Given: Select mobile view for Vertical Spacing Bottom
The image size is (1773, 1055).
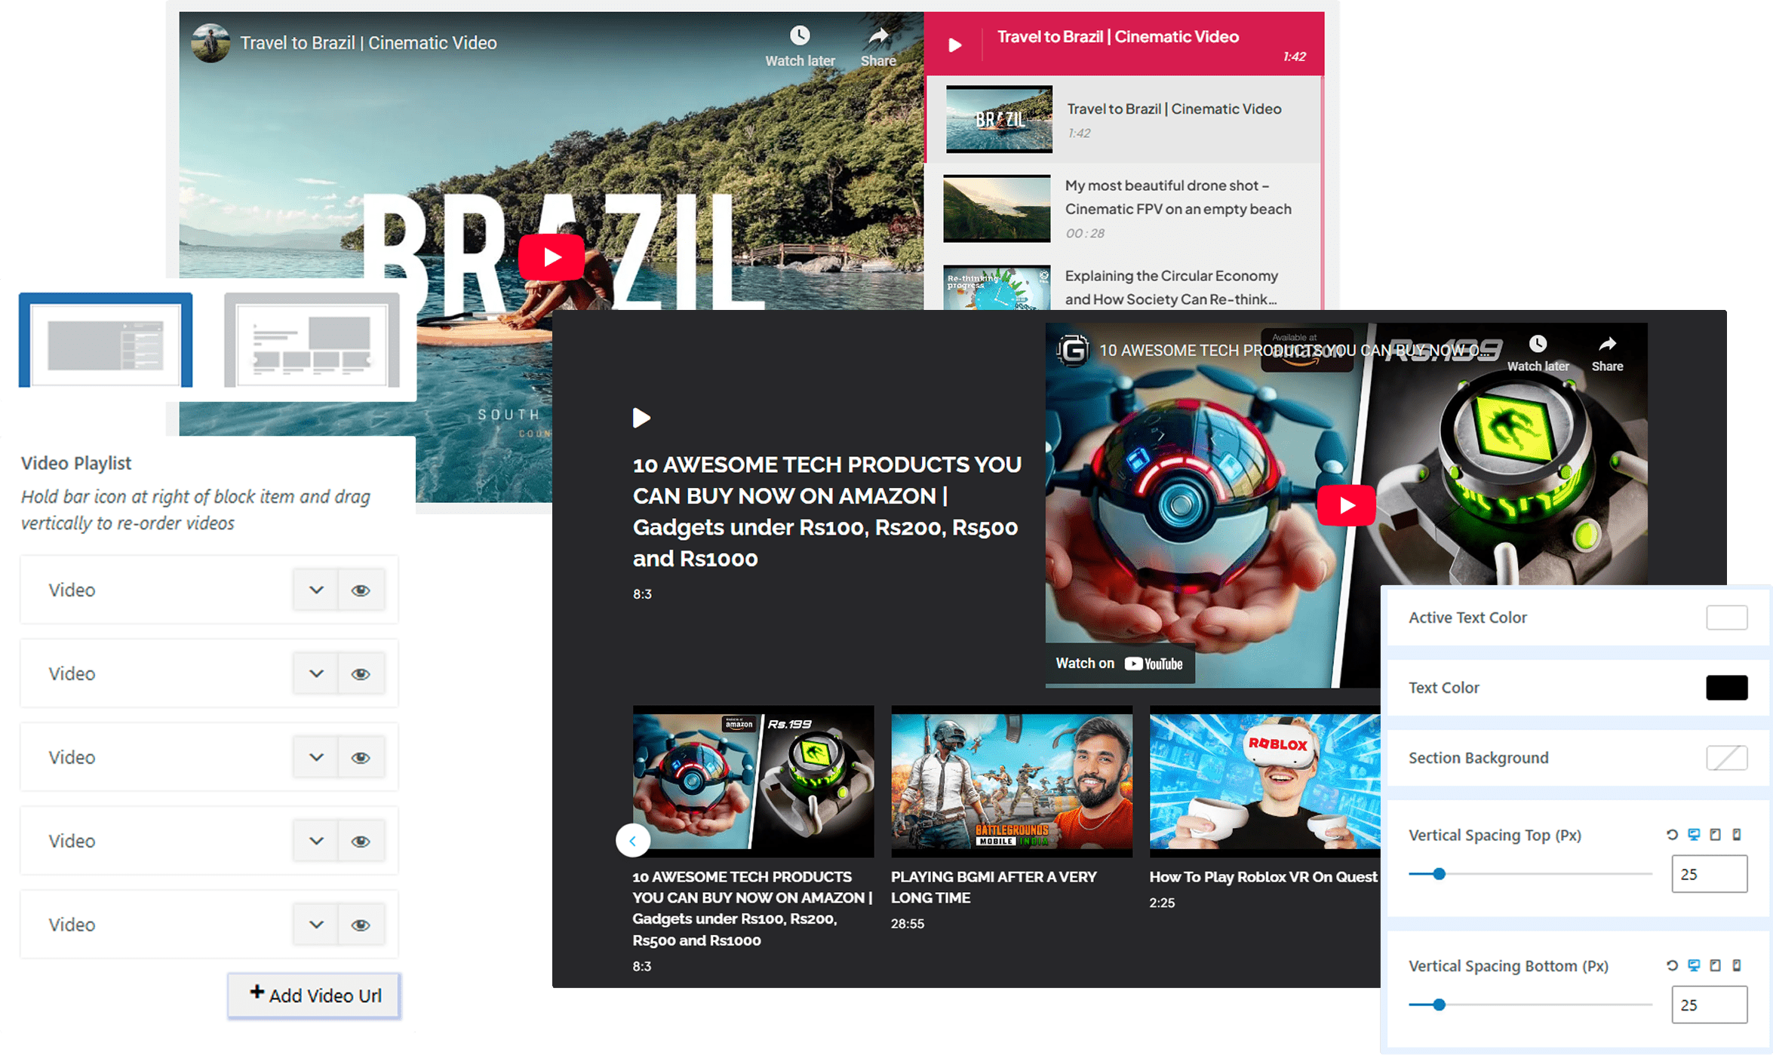Looking at the screenshot, I should tap(1737, 965).
